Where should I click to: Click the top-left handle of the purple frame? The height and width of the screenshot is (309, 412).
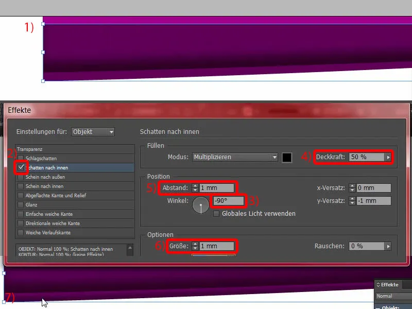43,24
